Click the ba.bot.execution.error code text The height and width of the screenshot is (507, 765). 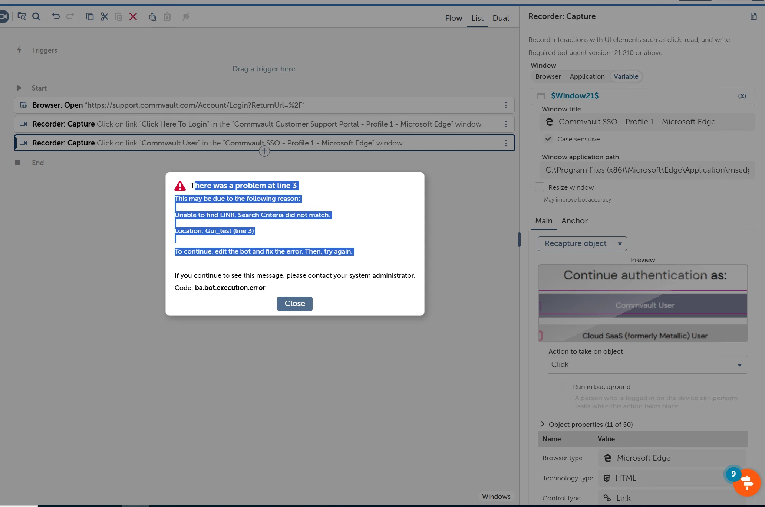(230, 288)
